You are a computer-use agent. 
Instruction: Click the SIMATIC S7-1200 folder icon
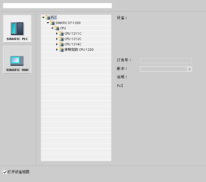pyautogui.click(x=52, y=23)
